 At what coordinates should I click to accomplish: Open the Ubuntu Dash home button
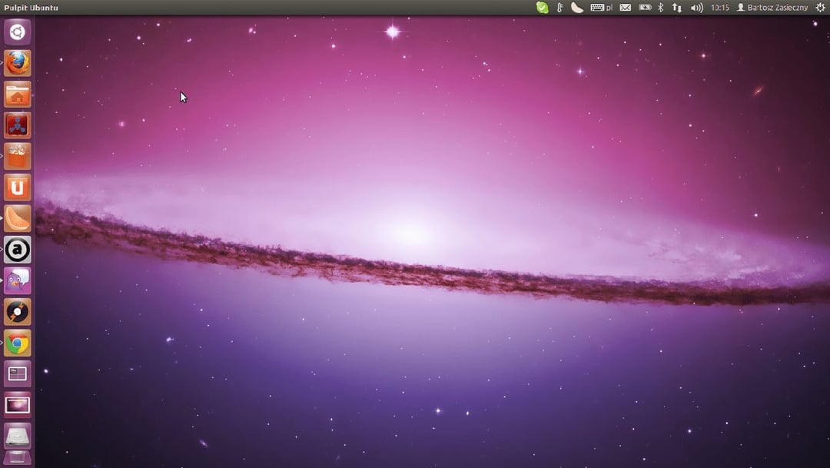(x=17, y=32)
